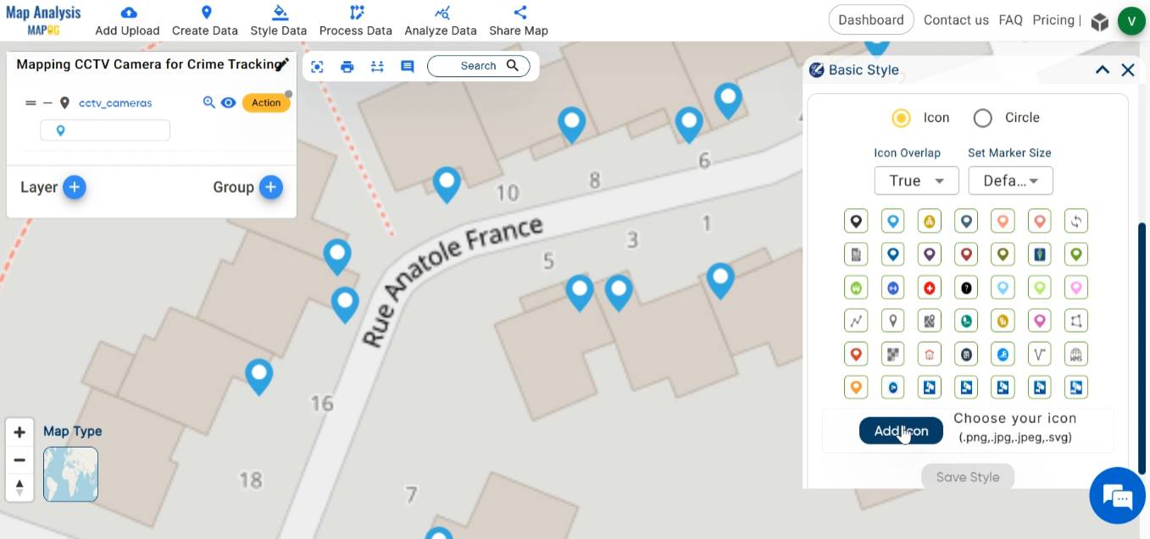
Task: Open the measure tool icon
Action: click(377, 66)
